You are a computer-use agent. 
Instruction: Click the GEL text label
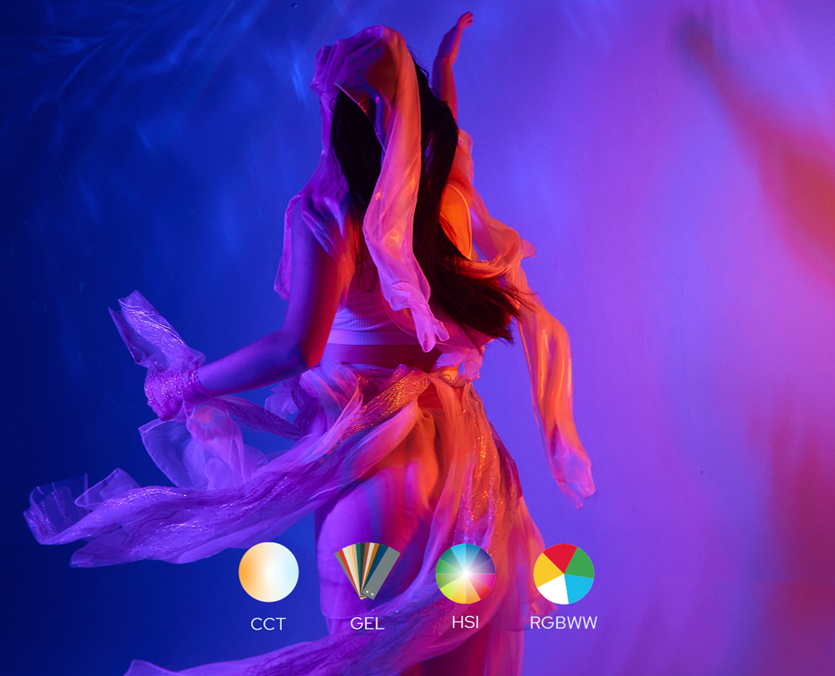pyautogui.click(x=367, y=624)
